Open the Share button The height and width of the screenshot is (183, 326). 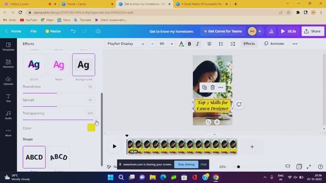pyautogui.click(x=312, y=31)
